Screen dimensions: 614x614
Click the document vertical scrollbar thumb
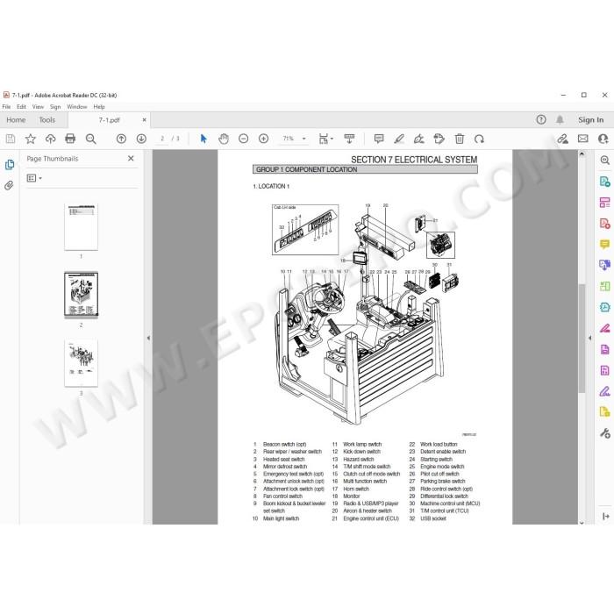(582, 339)
